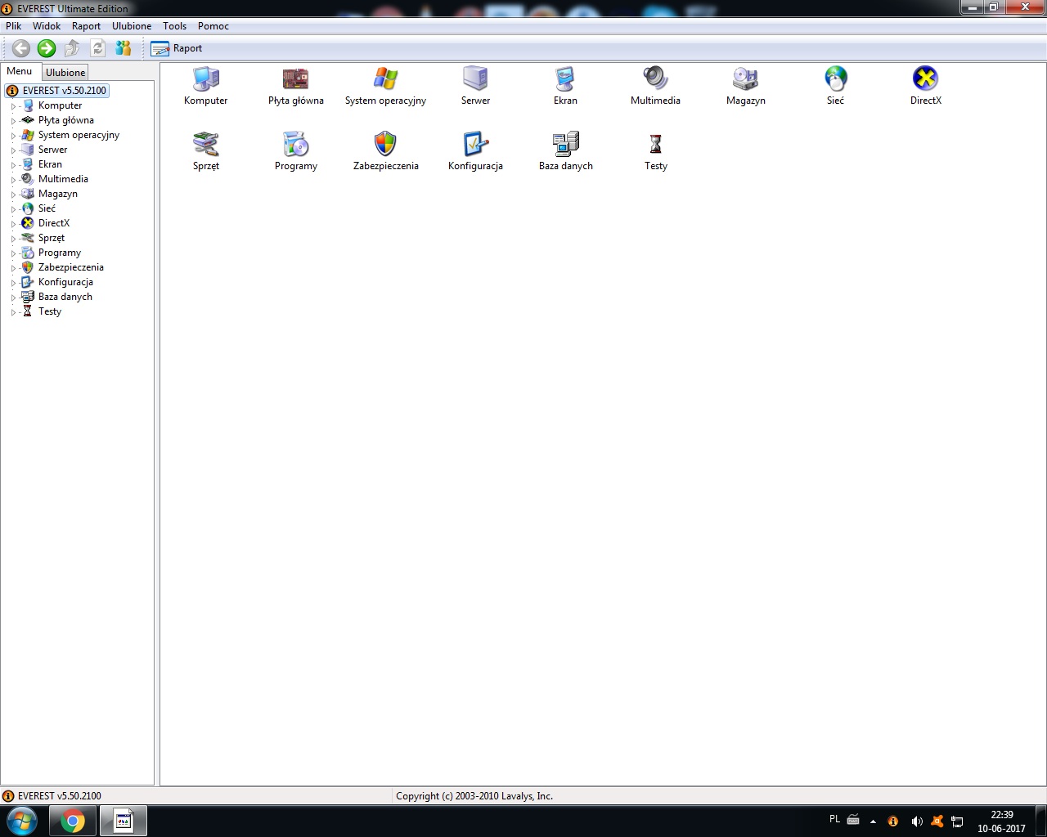
Task: Open the Windows Start menu
Action: 21,821
